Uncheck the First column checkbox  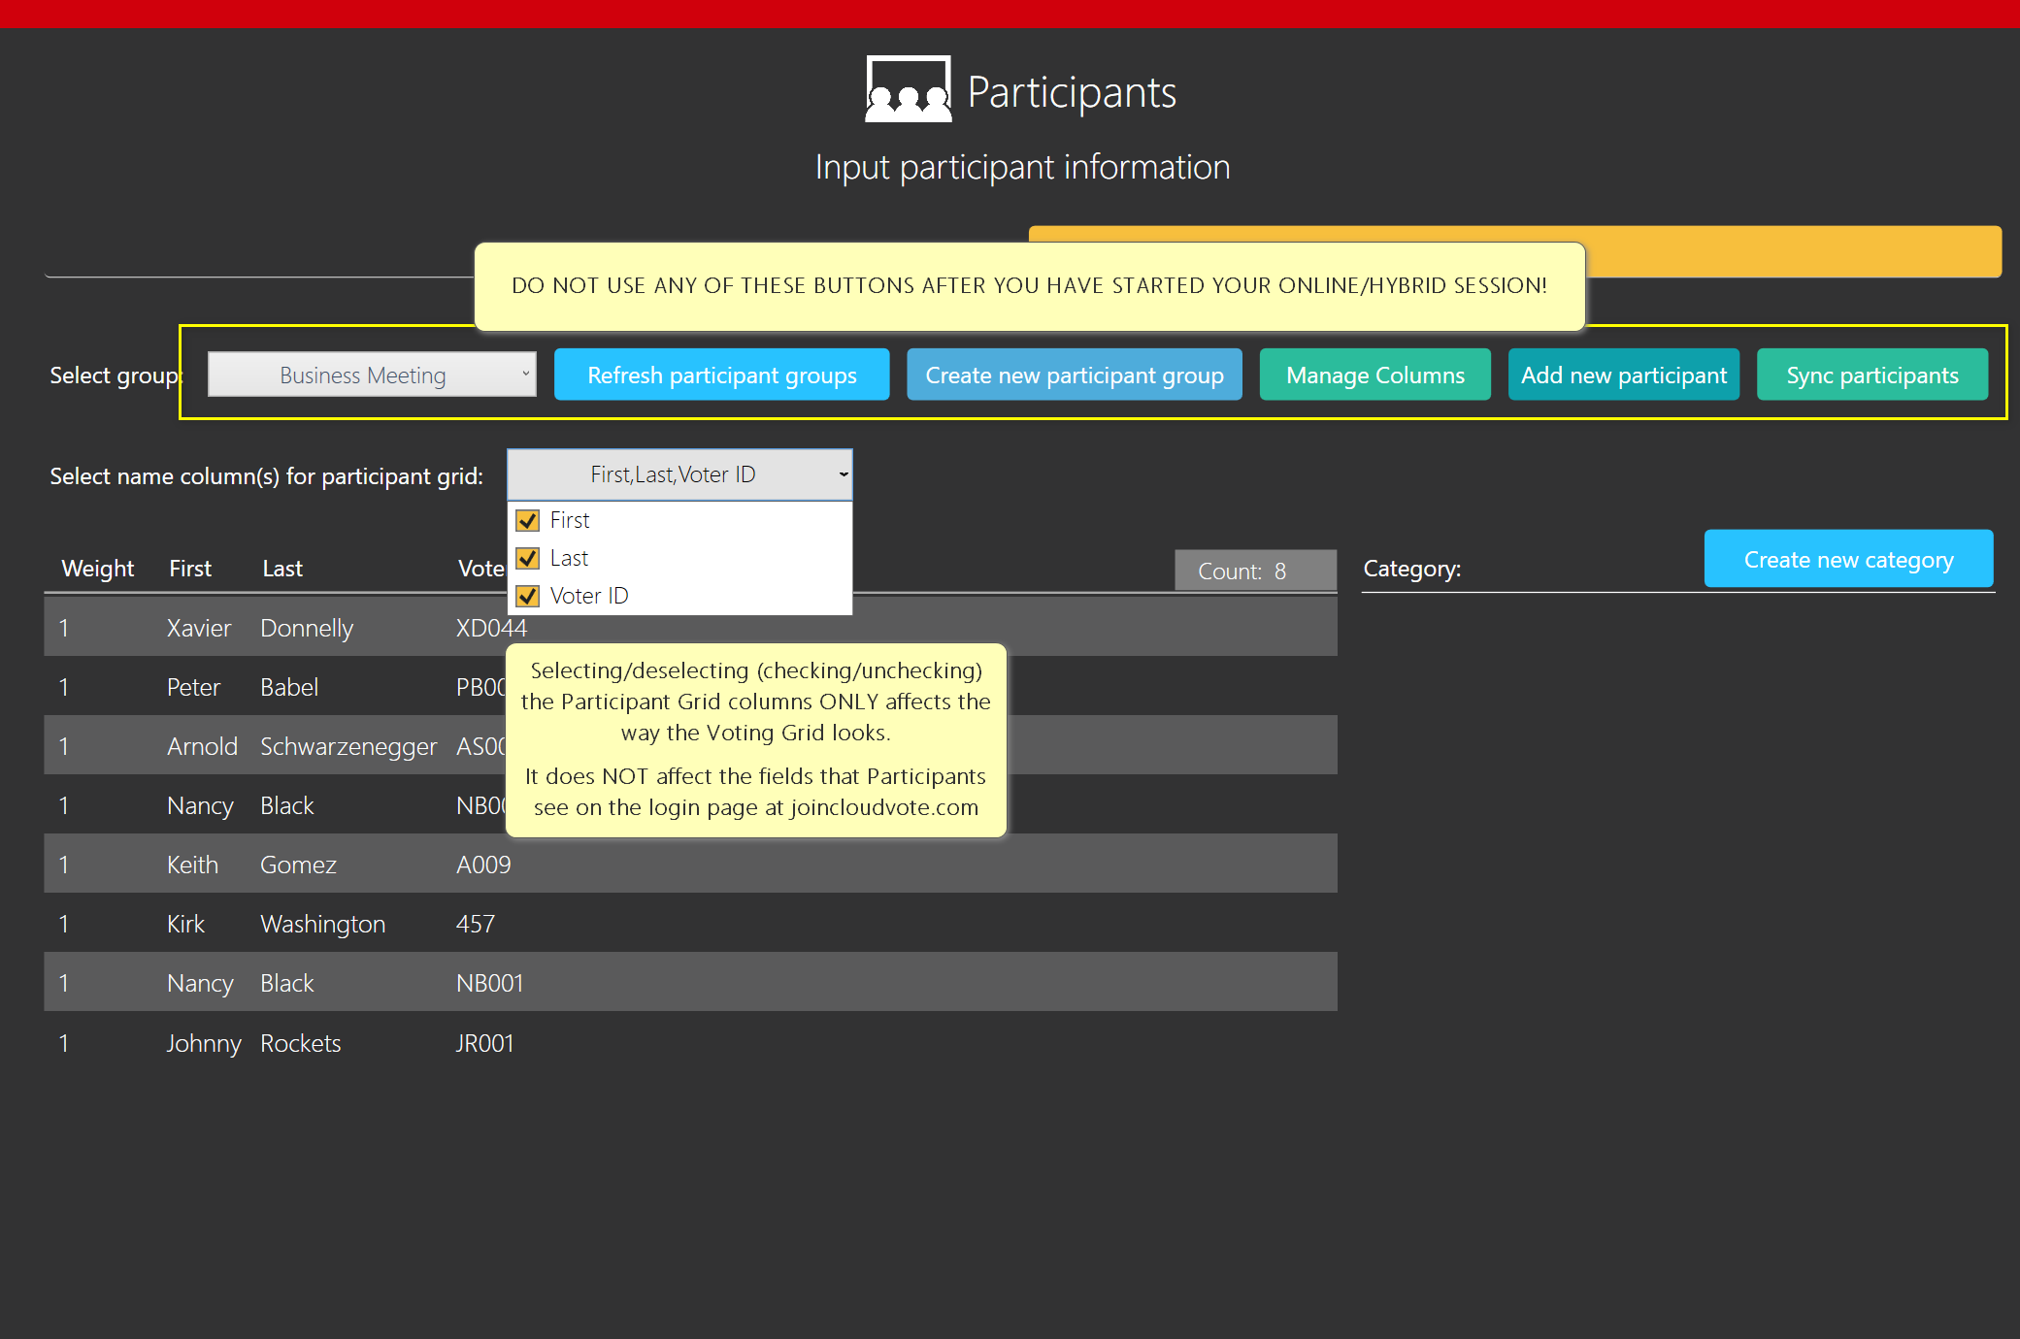pos(528,521)
